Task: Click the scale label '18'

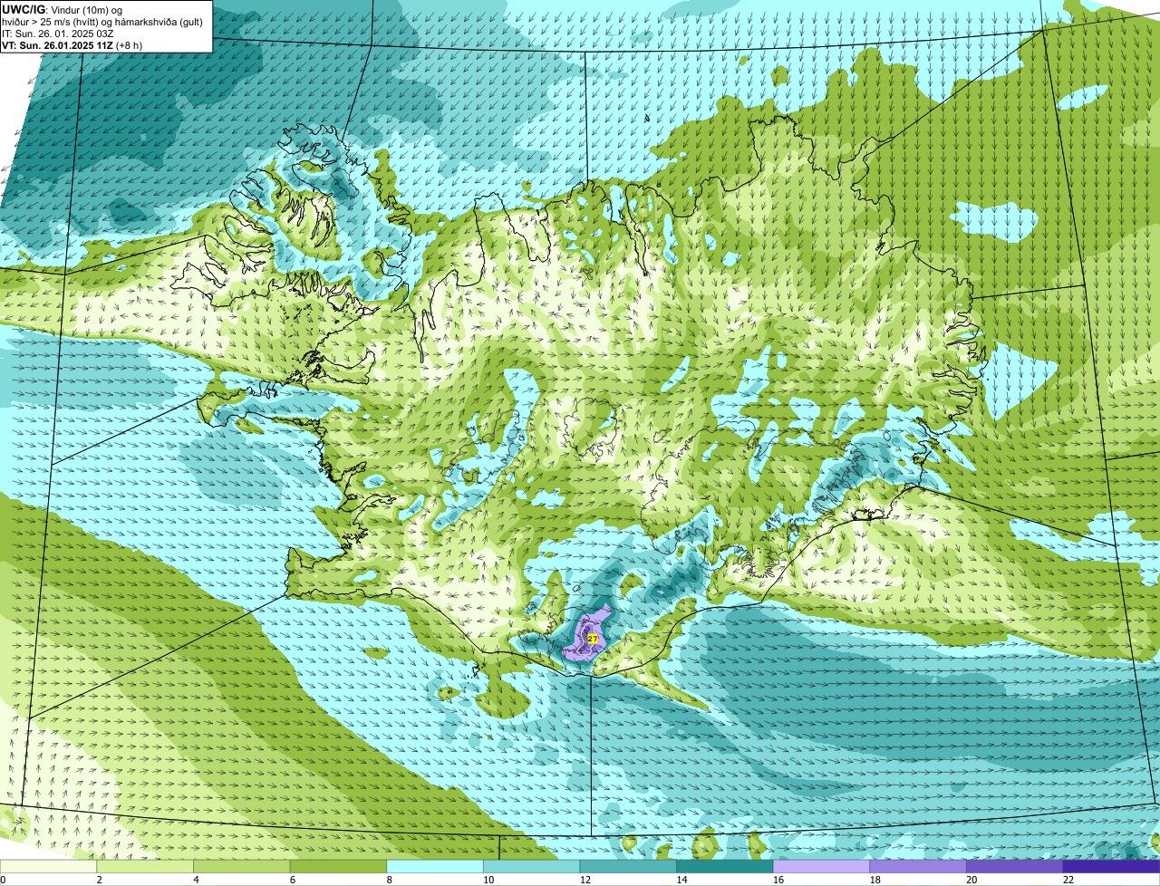Action: pyautogui.click(x=875, y=880)
